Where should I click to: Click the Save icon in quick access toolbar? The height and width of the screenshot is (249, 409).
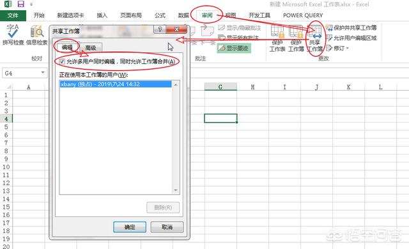click(20, 4)
